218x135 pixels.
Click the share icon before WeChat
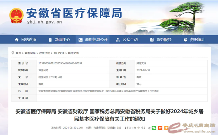[x=149, y=128]
